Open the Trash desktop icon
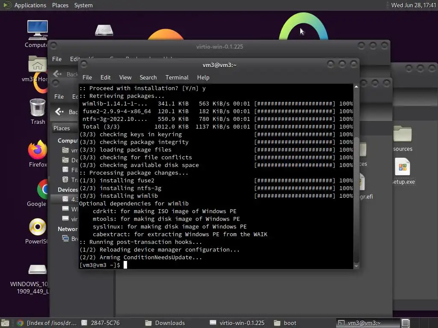 coord(38,108)
